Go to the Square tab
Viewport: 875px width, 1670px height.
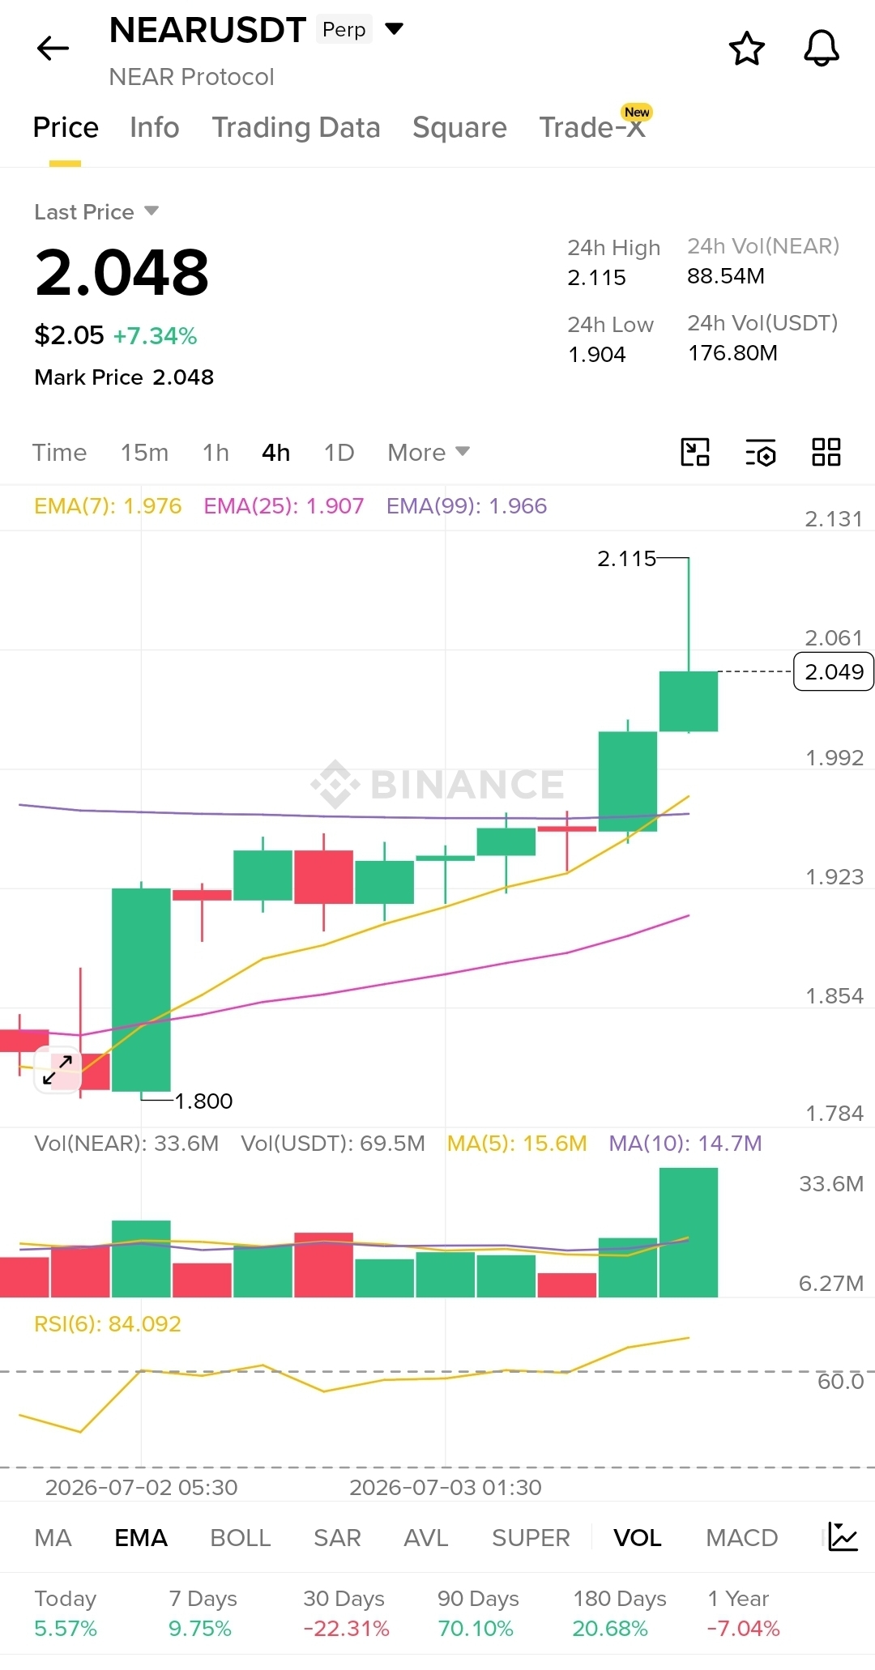(x=459, y=128)
